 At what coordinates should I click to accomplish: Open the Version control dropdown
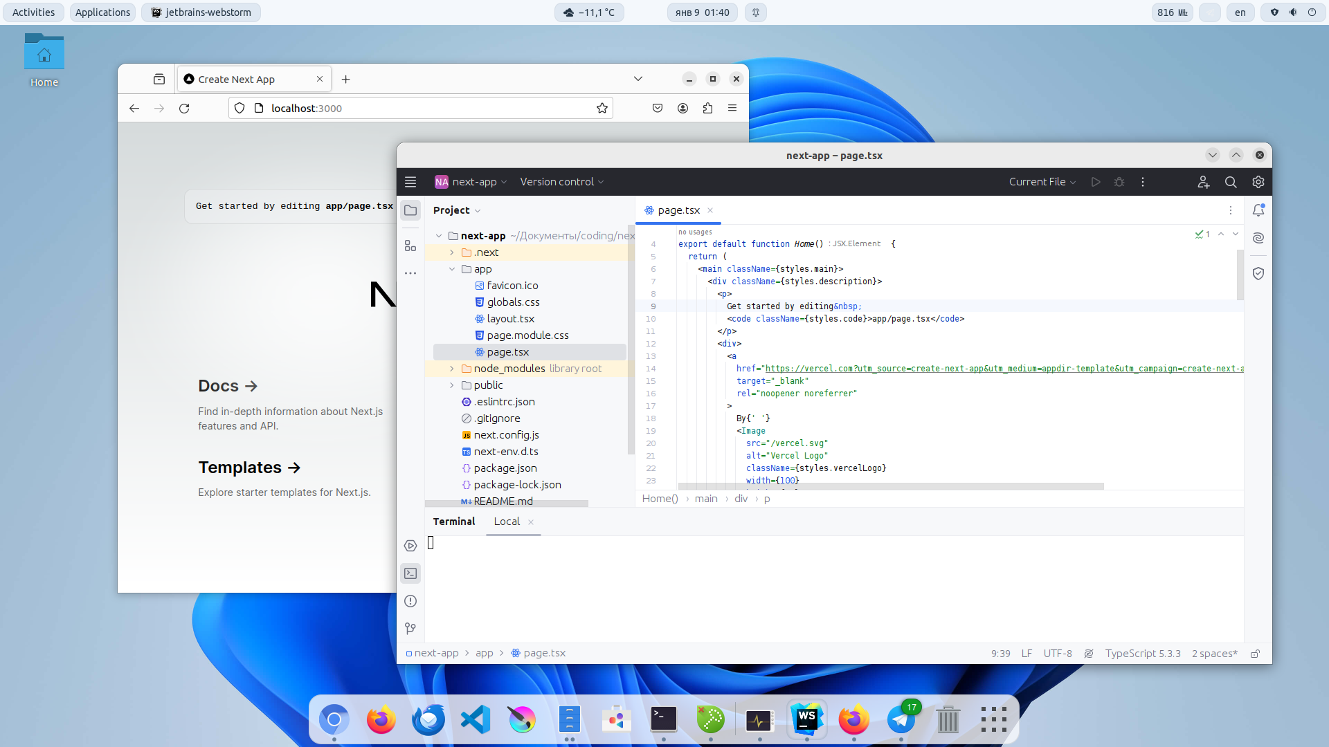click(x=562, y=182)
